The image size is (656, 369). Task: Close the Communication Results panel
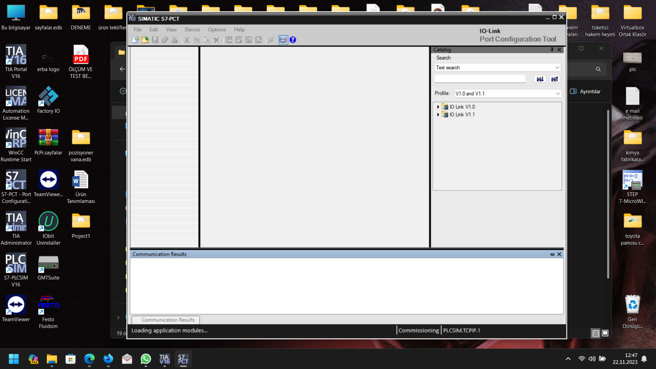[x=559, y=254]
